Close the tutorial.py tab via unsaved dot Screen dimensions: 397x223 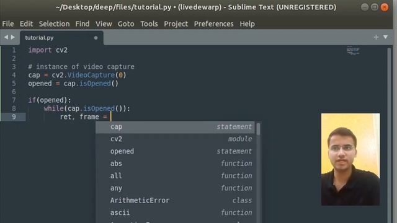coord(96,38)
